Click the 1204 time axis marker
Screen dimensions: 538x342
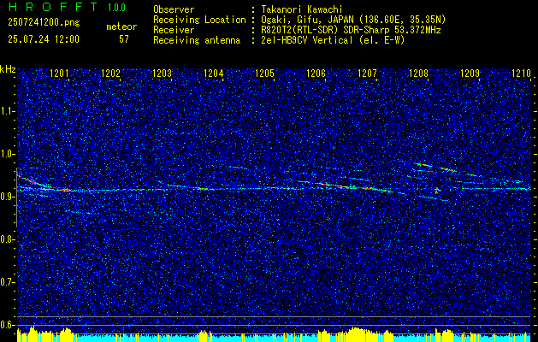pos(214,73)
